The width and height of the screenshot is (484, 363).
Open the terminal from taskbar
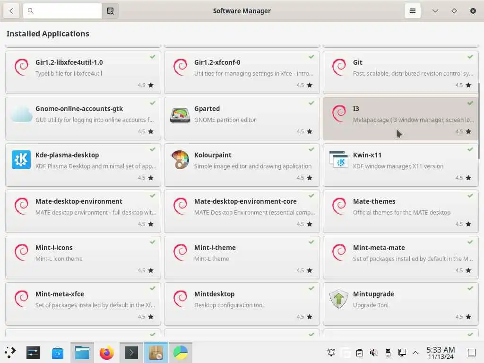tap(131, 353)
